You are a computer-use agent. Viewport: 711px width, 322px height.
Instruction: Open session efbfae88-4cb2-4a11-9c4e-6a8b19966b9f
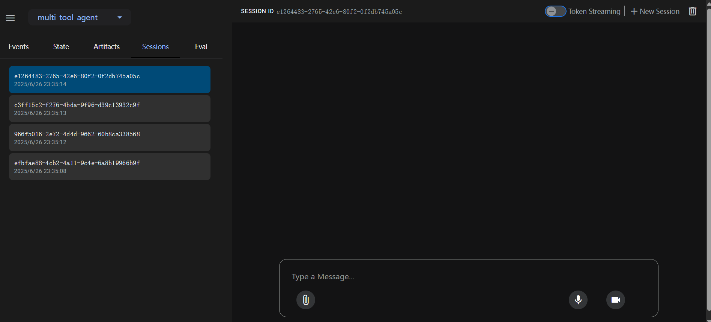pyautogui.click(x=110, y=167)
